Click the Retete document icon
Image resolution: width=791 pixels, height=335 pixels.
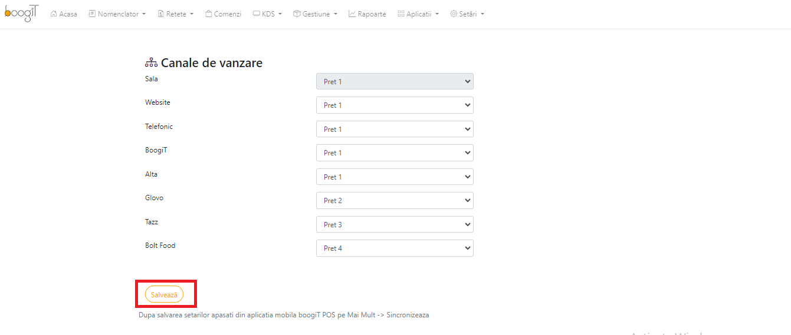[x=161, y=14]
